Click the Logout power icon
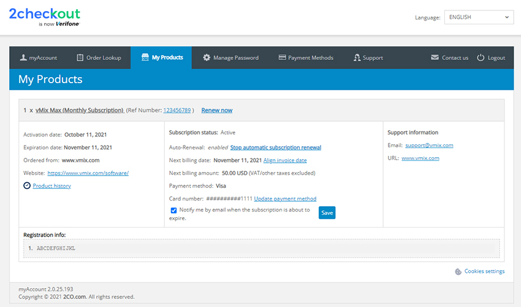 tap(481, 57)
